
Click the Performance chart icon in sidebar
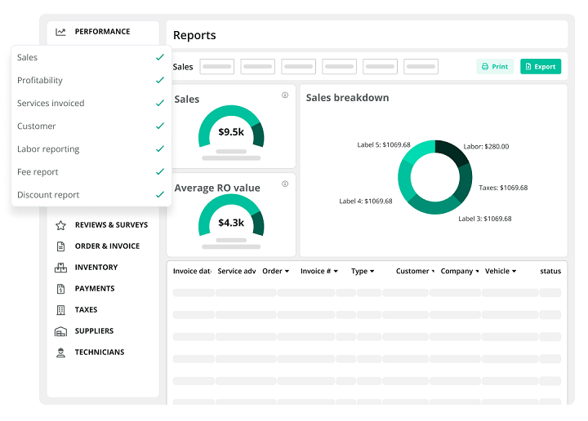(x=60, y=32)
